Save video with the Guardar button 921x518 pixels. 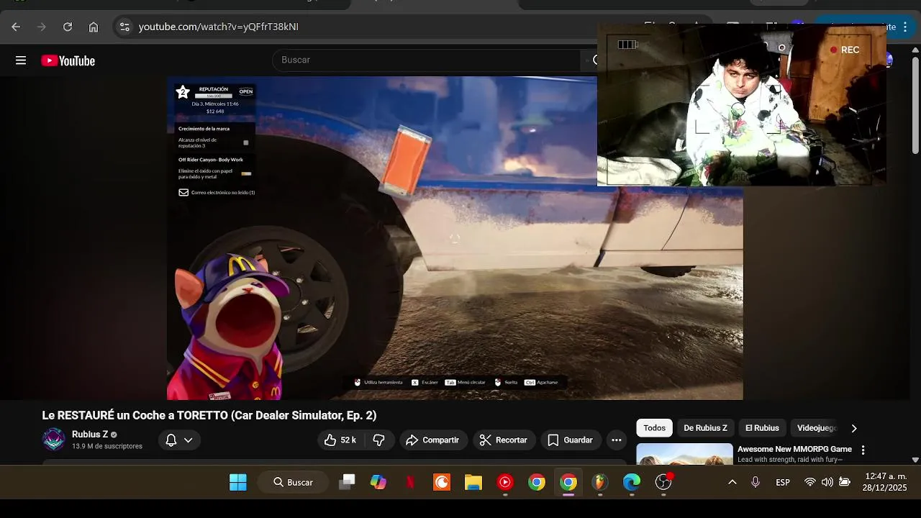point(571,440)
